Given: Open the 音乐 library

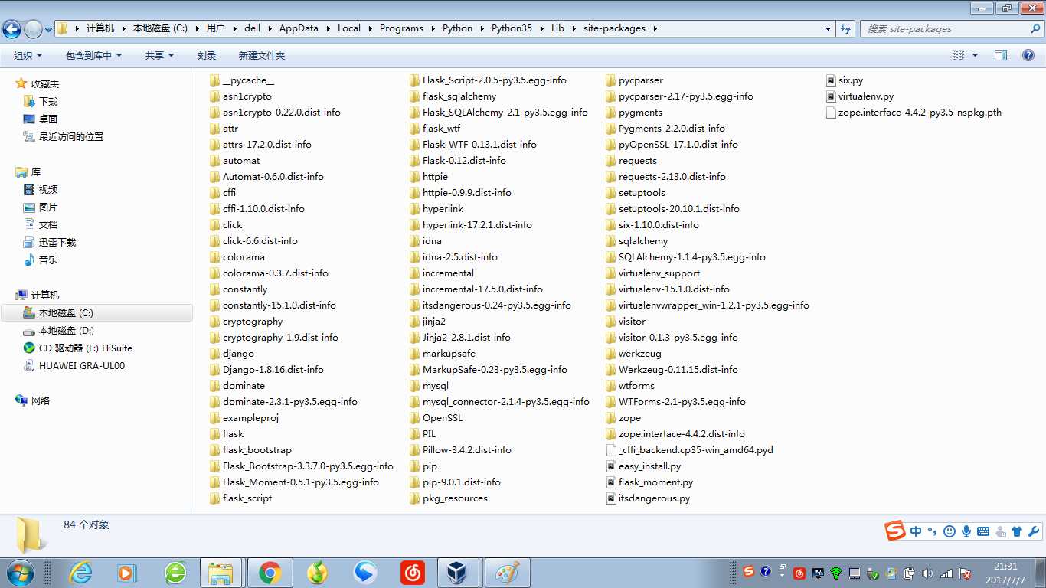Looking at the screenshot, I should tap(48, 260).
